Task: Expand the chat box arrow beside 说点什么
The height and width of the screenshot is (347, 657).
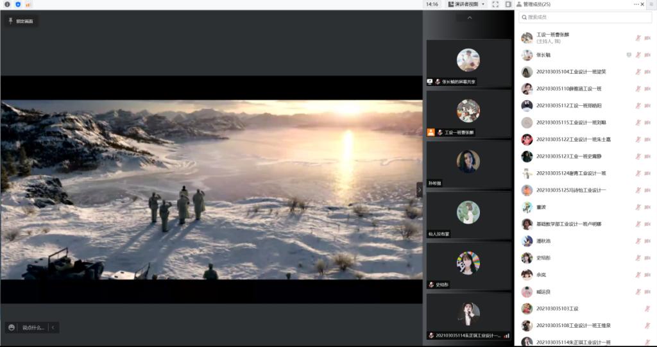Action: point(53,328)
